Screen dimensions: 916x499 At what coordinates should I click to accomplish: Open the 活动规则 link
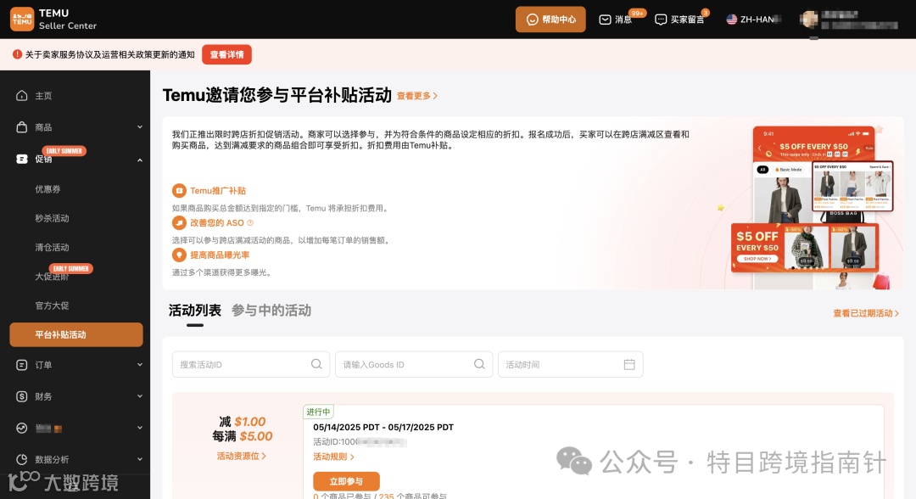333,457
